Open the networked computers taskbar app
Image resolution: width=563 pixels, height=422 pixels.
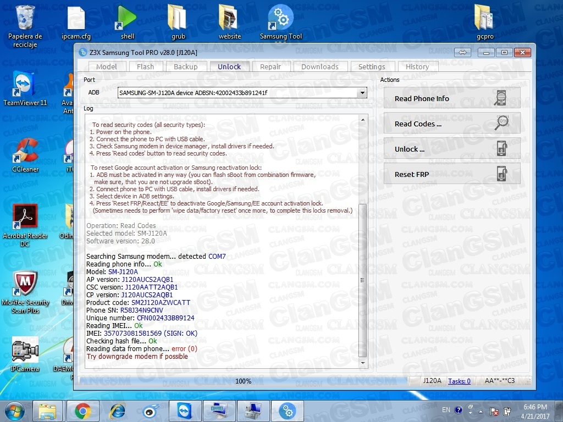click(x=253, y=411)
